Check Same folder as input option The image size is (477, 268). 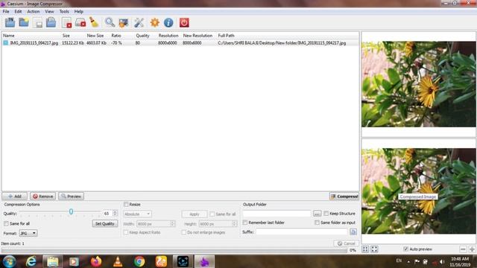pos(317,223)
